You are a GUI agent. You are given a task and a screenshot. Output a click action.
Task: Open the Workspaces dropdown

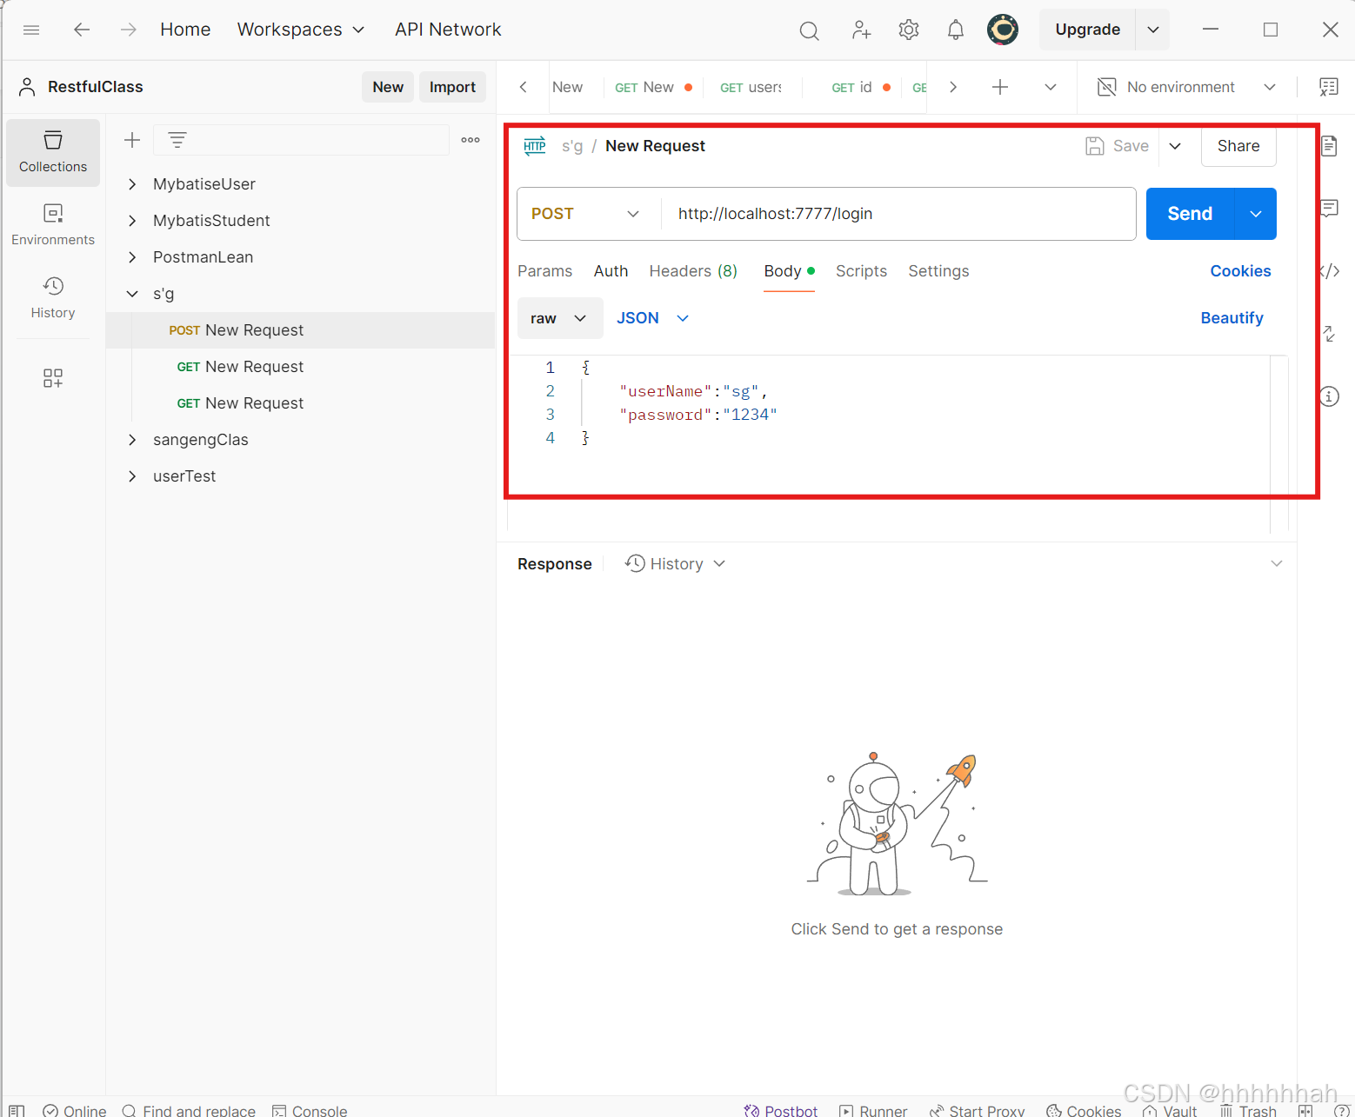pyautogui.click(x=301, y=30)
